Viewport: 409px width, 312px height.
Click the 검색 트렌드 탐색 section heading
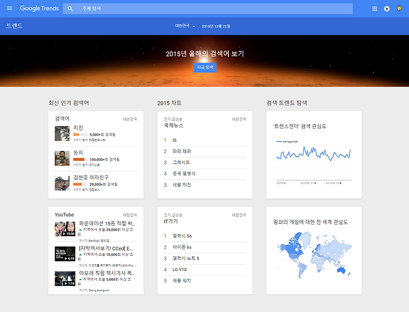[x=287, y=103]
